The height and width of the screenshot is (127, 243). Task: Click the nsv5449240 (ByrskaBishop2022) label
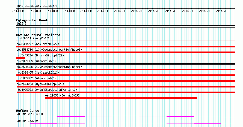click(40, 55)
